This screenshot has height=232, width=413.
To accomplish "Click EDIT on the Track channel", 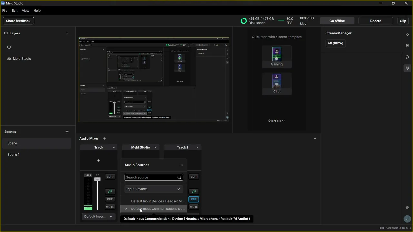I will click(x=110, y=177).
